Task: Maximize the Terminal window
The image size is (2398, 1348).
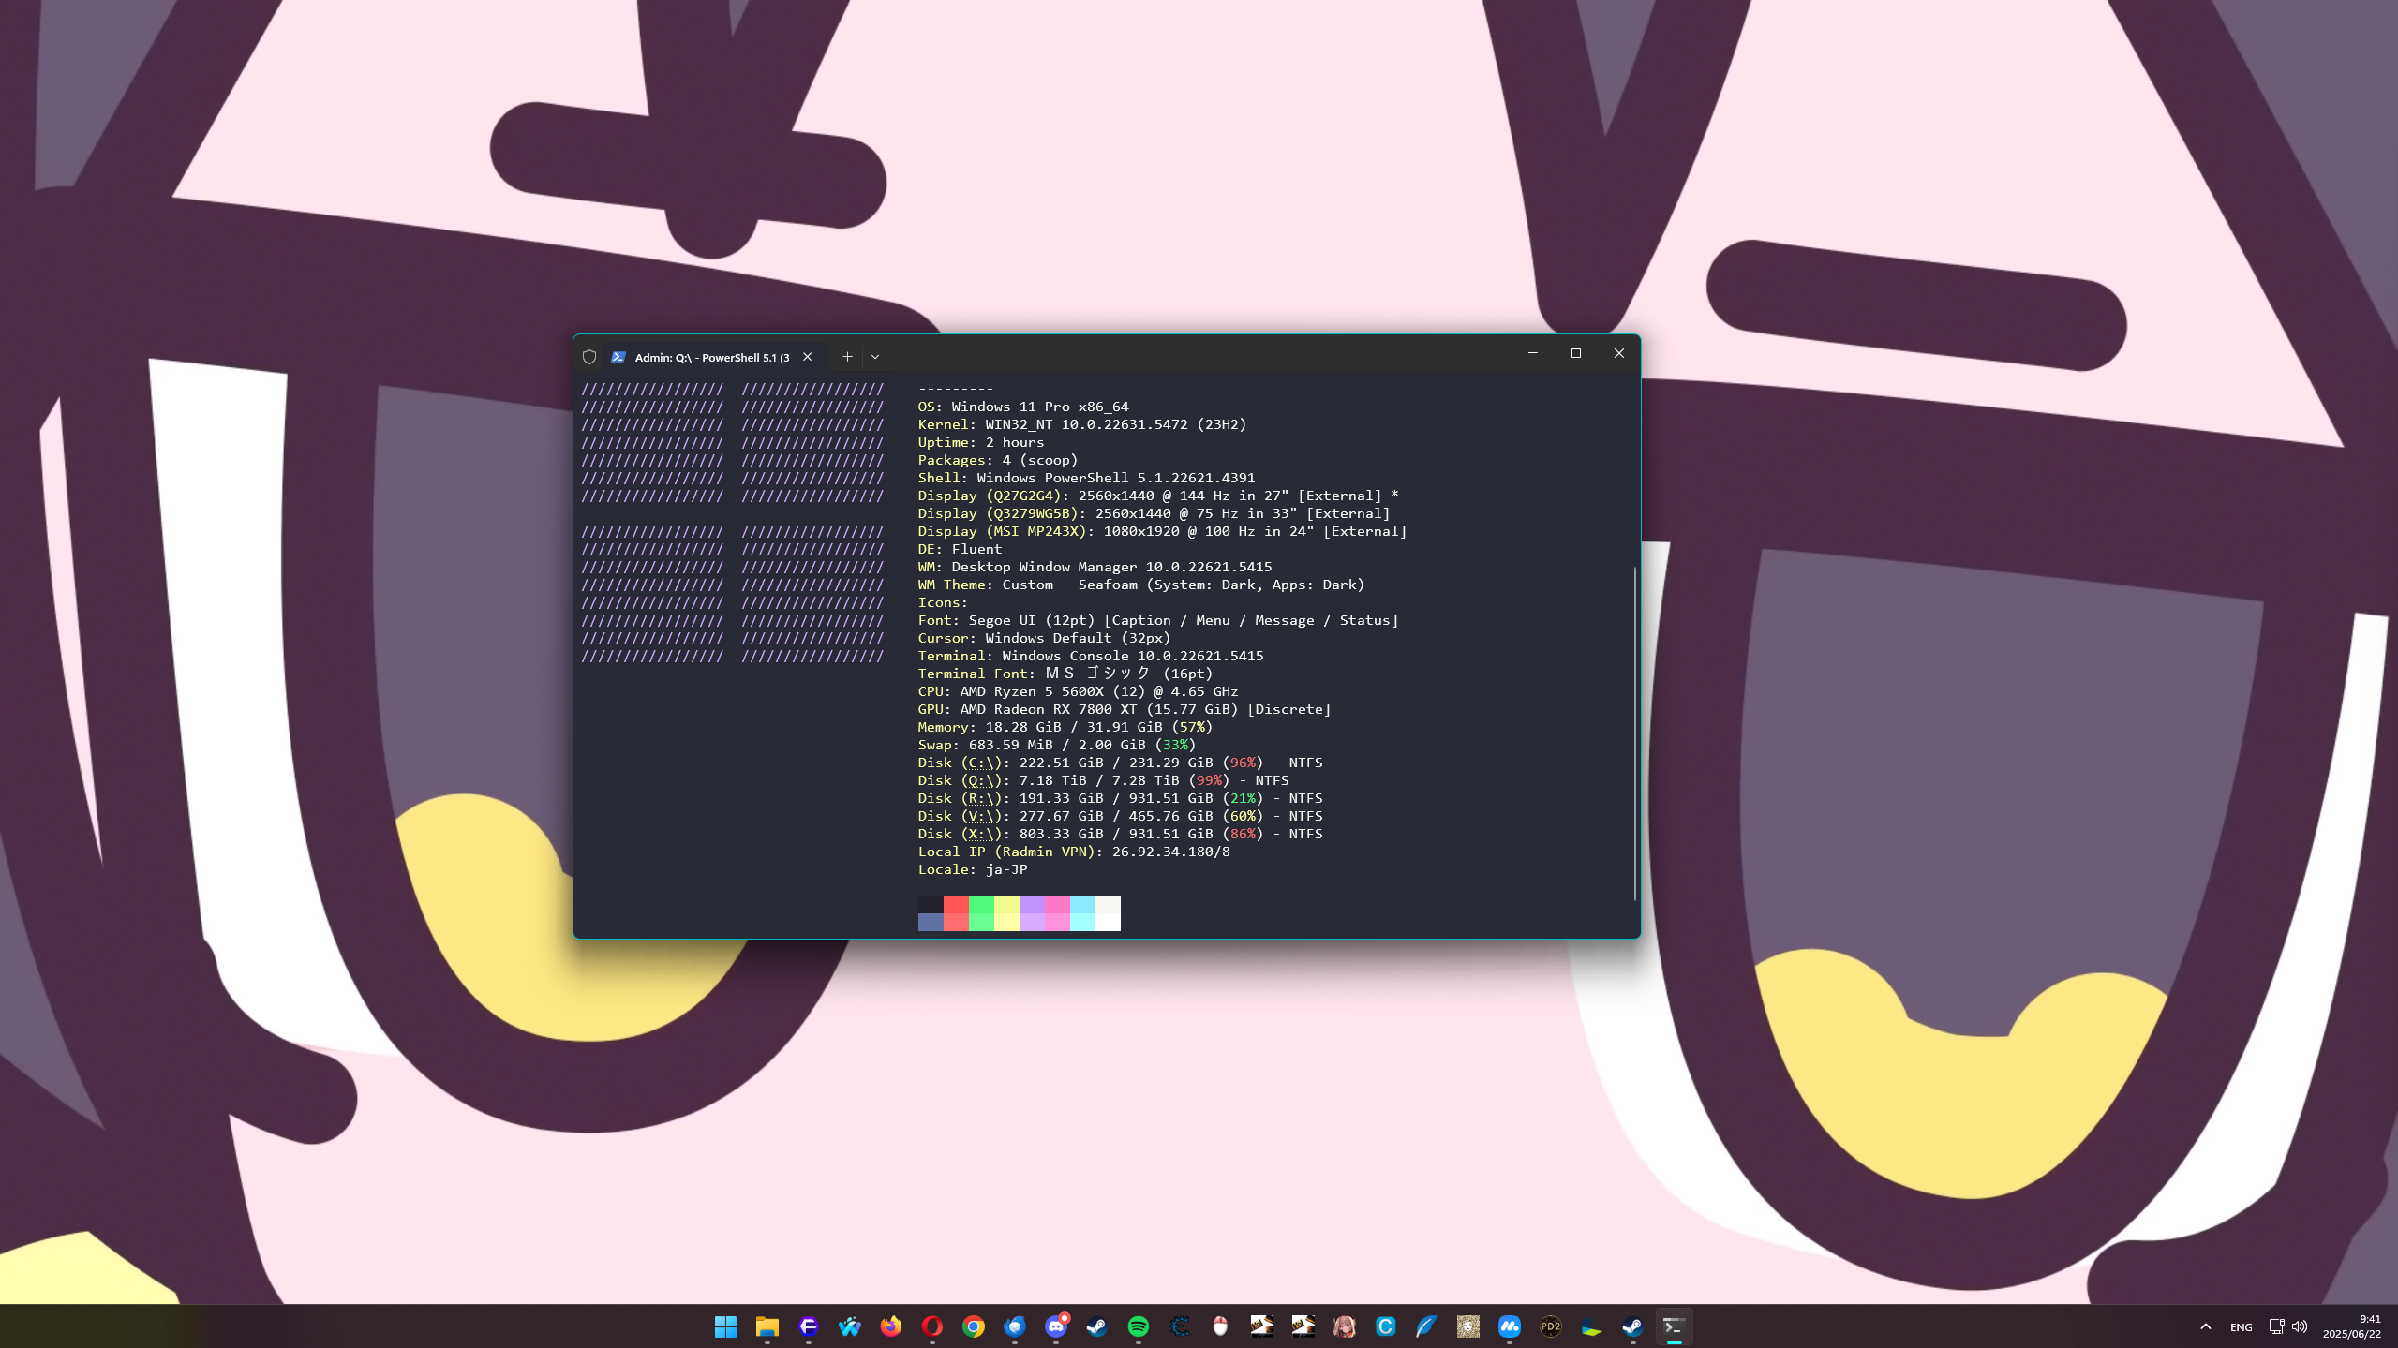Action: (1576, 353)
